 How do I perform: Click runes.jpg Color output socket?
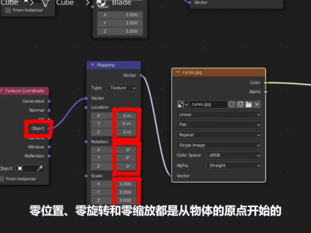[266, 83]
